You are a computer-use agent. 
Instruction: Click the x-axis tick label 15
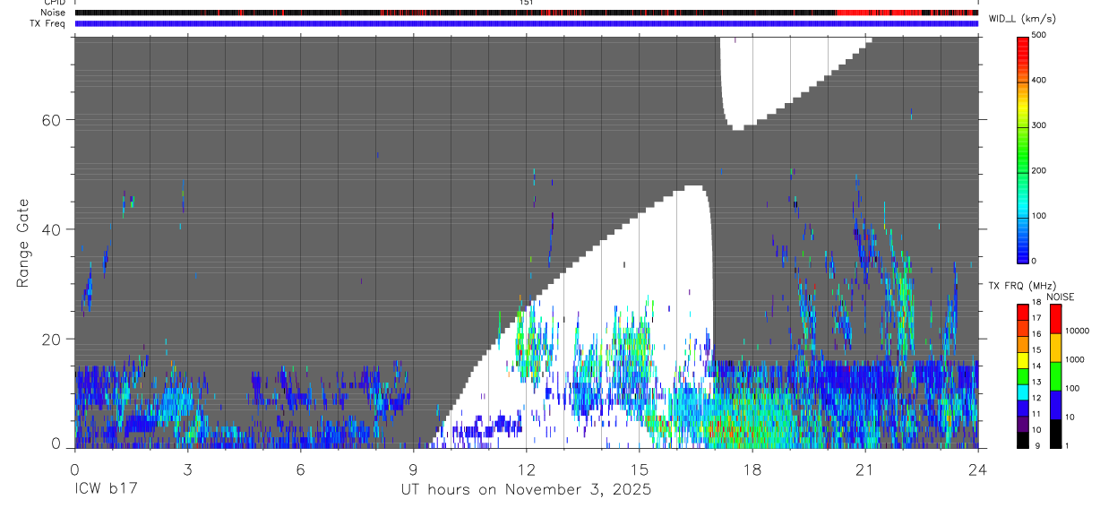point(639,469)
